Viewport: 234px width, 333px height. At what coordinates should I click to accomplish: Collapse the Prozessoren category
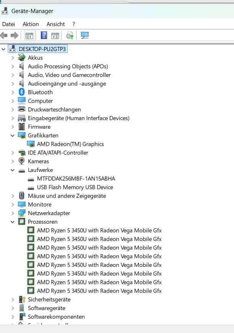(13, 222)
